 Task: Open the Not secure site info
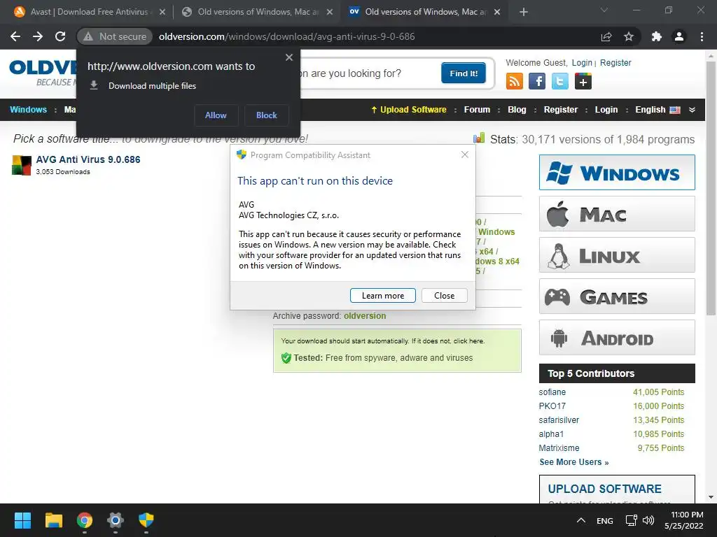pyautogui.click(x=115, y=36)
